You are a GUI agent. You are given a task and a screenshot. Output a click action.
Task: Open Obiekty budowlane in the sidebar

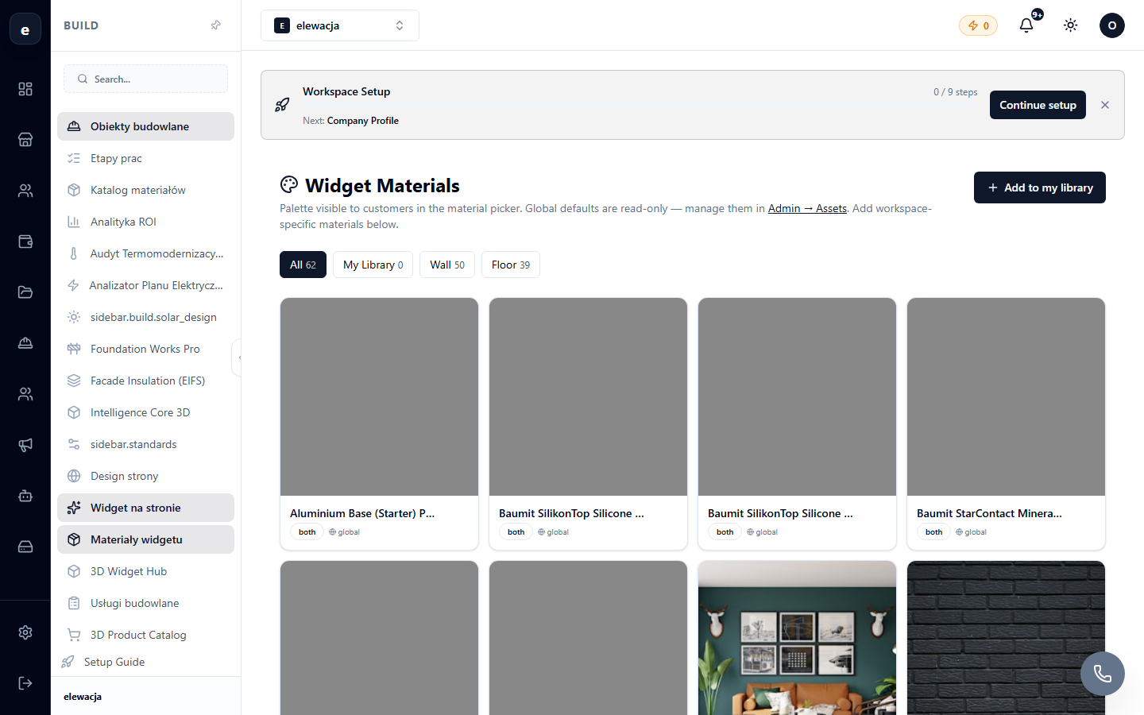(145, 126)
